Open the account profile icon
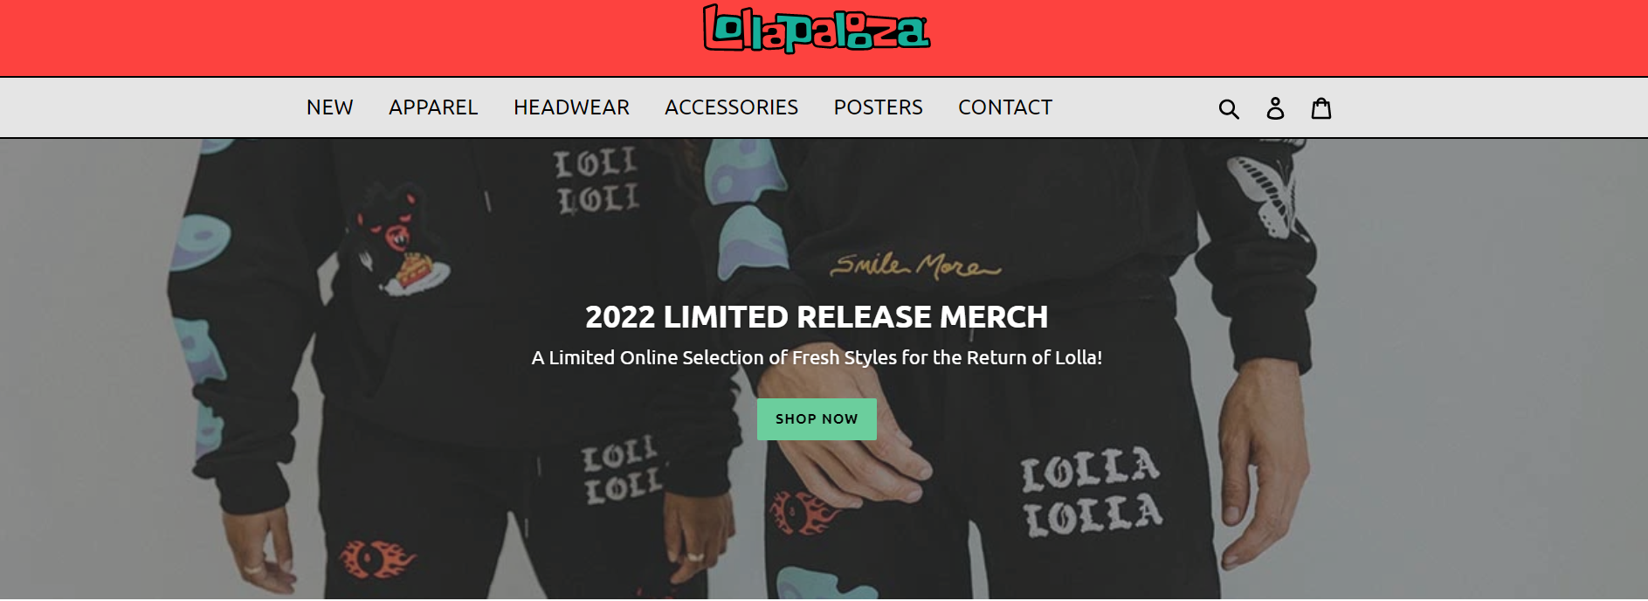1648x601 pixels. (x=1275, y=107)
